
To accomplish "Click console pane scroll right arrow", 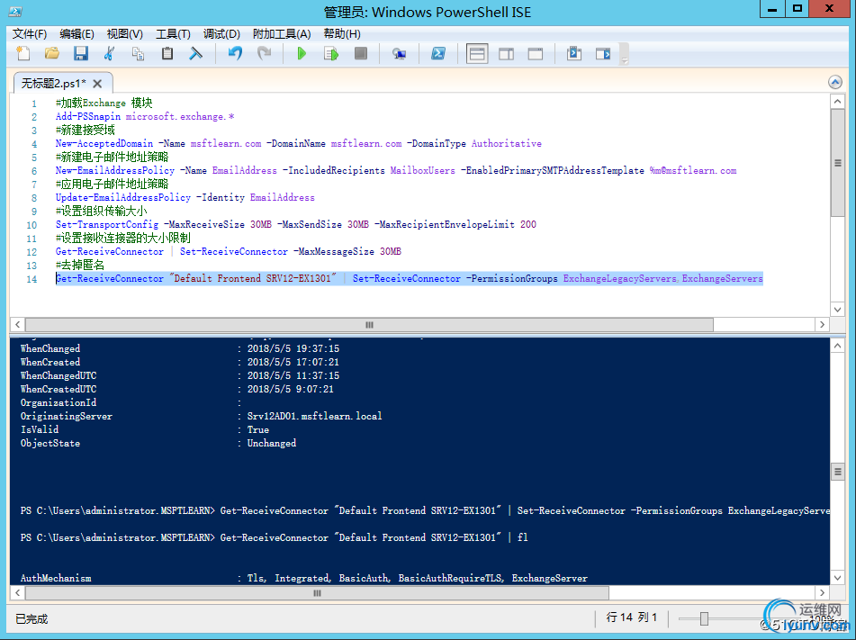I will pos(822,593).
